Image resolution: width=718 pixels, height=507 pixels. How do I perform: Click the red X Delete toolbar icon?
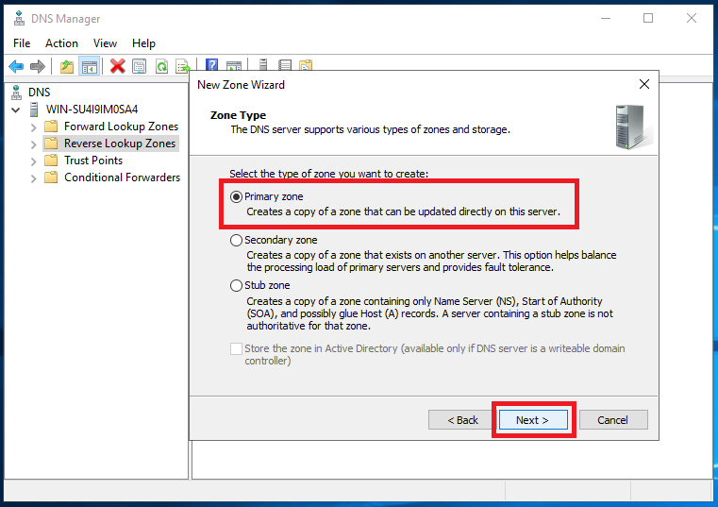pyautogui.click(x=117, y=66)
